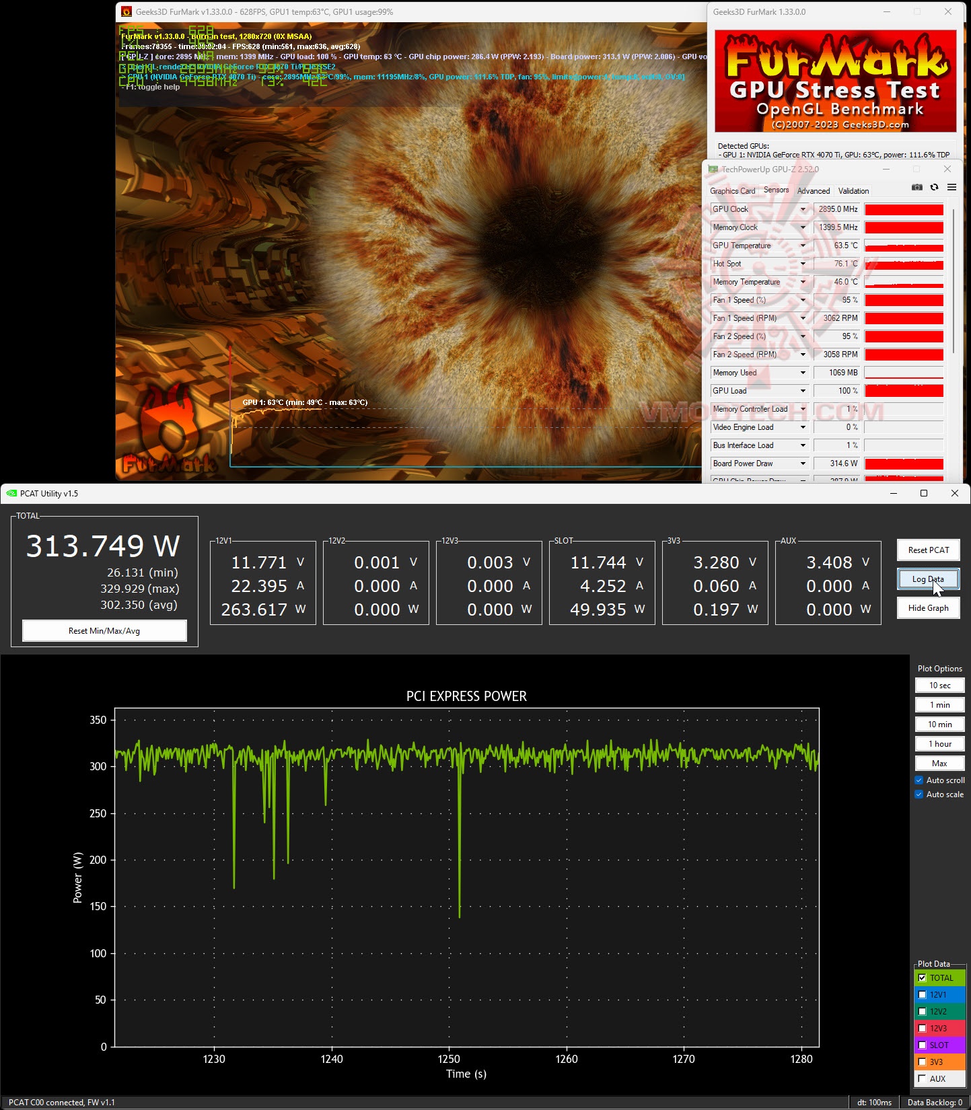This screenshot has width=971, height=1110.
Task: Open the Hot Spot sensor dropdown arrow
Action: (803, 264)
